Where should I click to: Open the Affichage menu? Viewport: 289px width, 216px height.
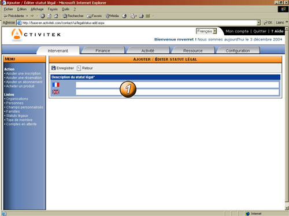[37, 9]
